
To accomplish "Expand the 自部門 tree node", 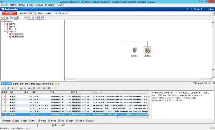I will [5, 24].
